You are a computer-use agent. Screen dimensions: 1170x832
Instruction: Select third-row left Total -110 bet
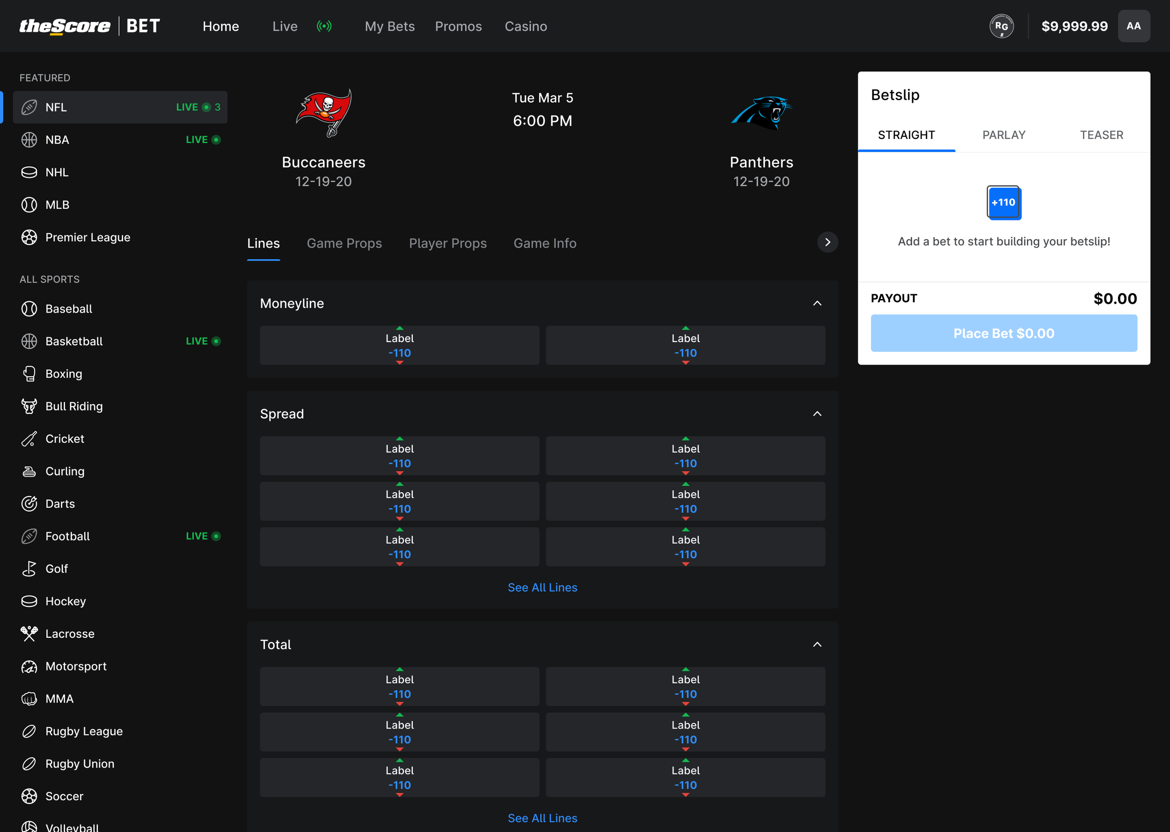[x=400, y=778]
